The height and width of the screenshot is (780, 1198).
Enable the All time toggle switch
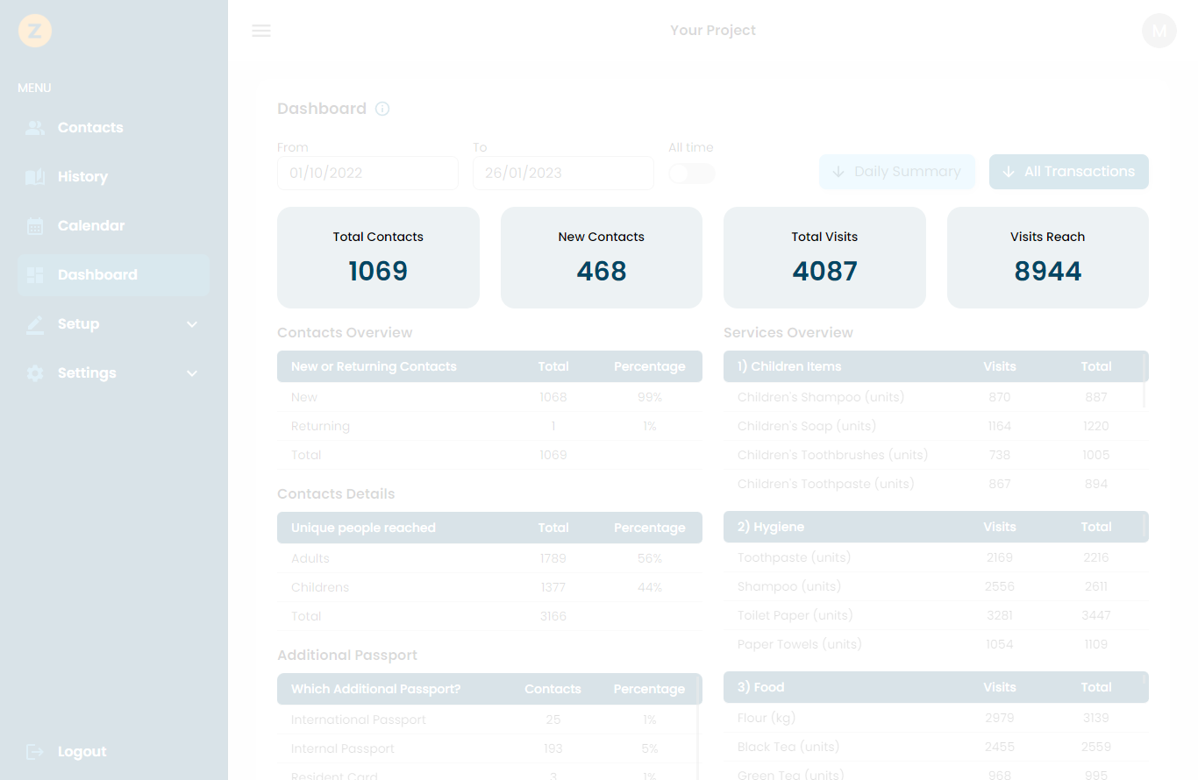[691, 174]
